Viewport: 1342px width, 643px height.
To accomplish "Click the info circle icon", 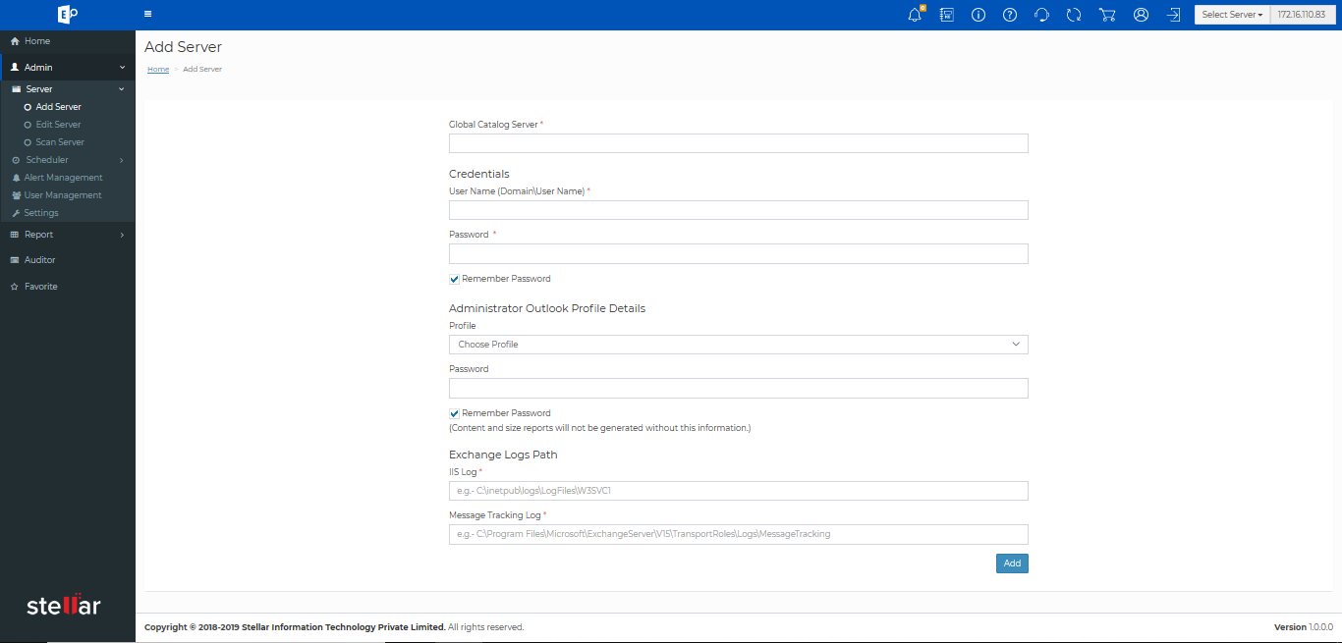I will 978,15.
